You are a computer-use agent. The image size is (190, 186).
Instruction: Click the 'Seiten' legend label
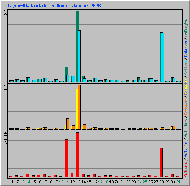(x=186, y=68)
